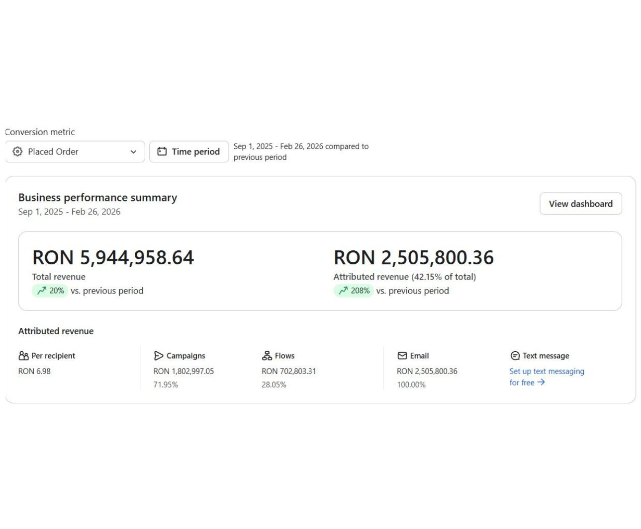
Task: Click the trend arrow in 208% badge
Action: 343,291
